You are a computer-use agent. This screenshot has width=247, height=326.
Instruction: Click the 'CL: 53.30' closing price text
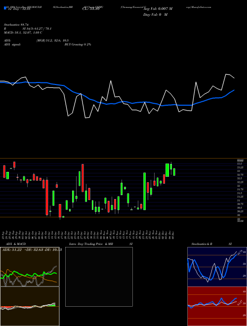(x=91, y=9)
